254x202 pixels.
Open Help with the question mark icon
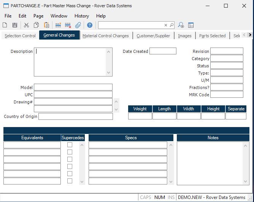coord(90,25)
